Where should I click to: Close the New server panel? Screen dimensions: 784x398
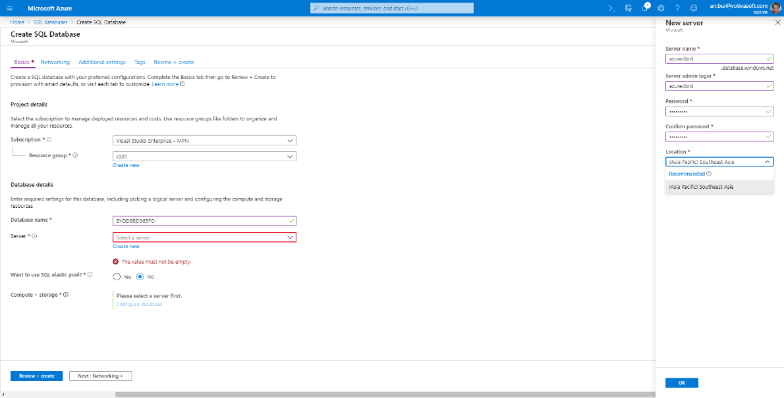(777, 22)
